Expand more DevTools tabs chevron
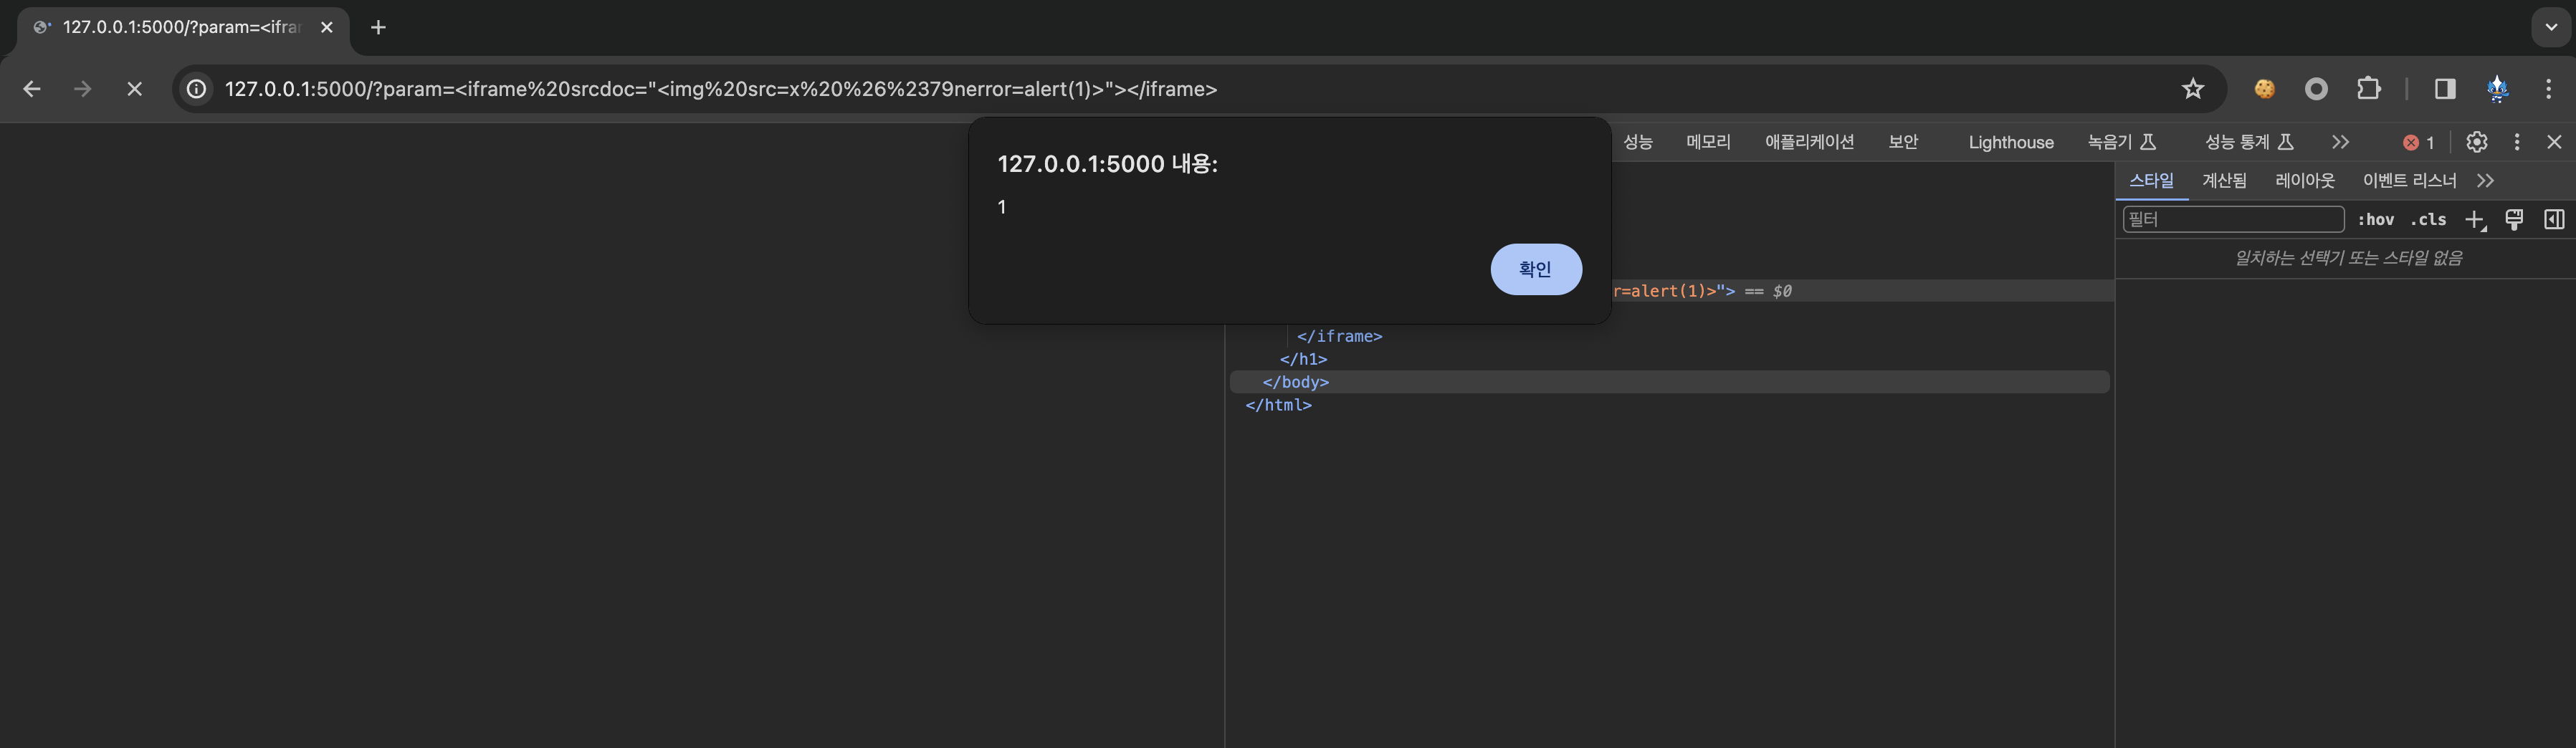 2340,142
